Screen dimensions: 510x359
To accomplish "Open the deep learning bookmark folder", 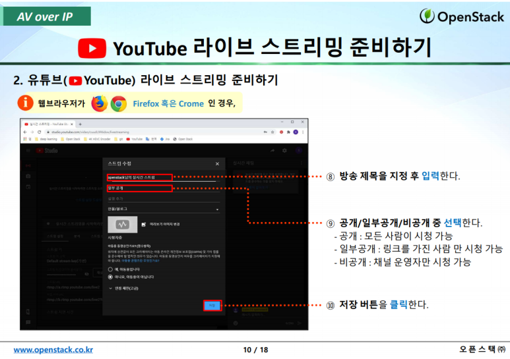I will 46,139.
